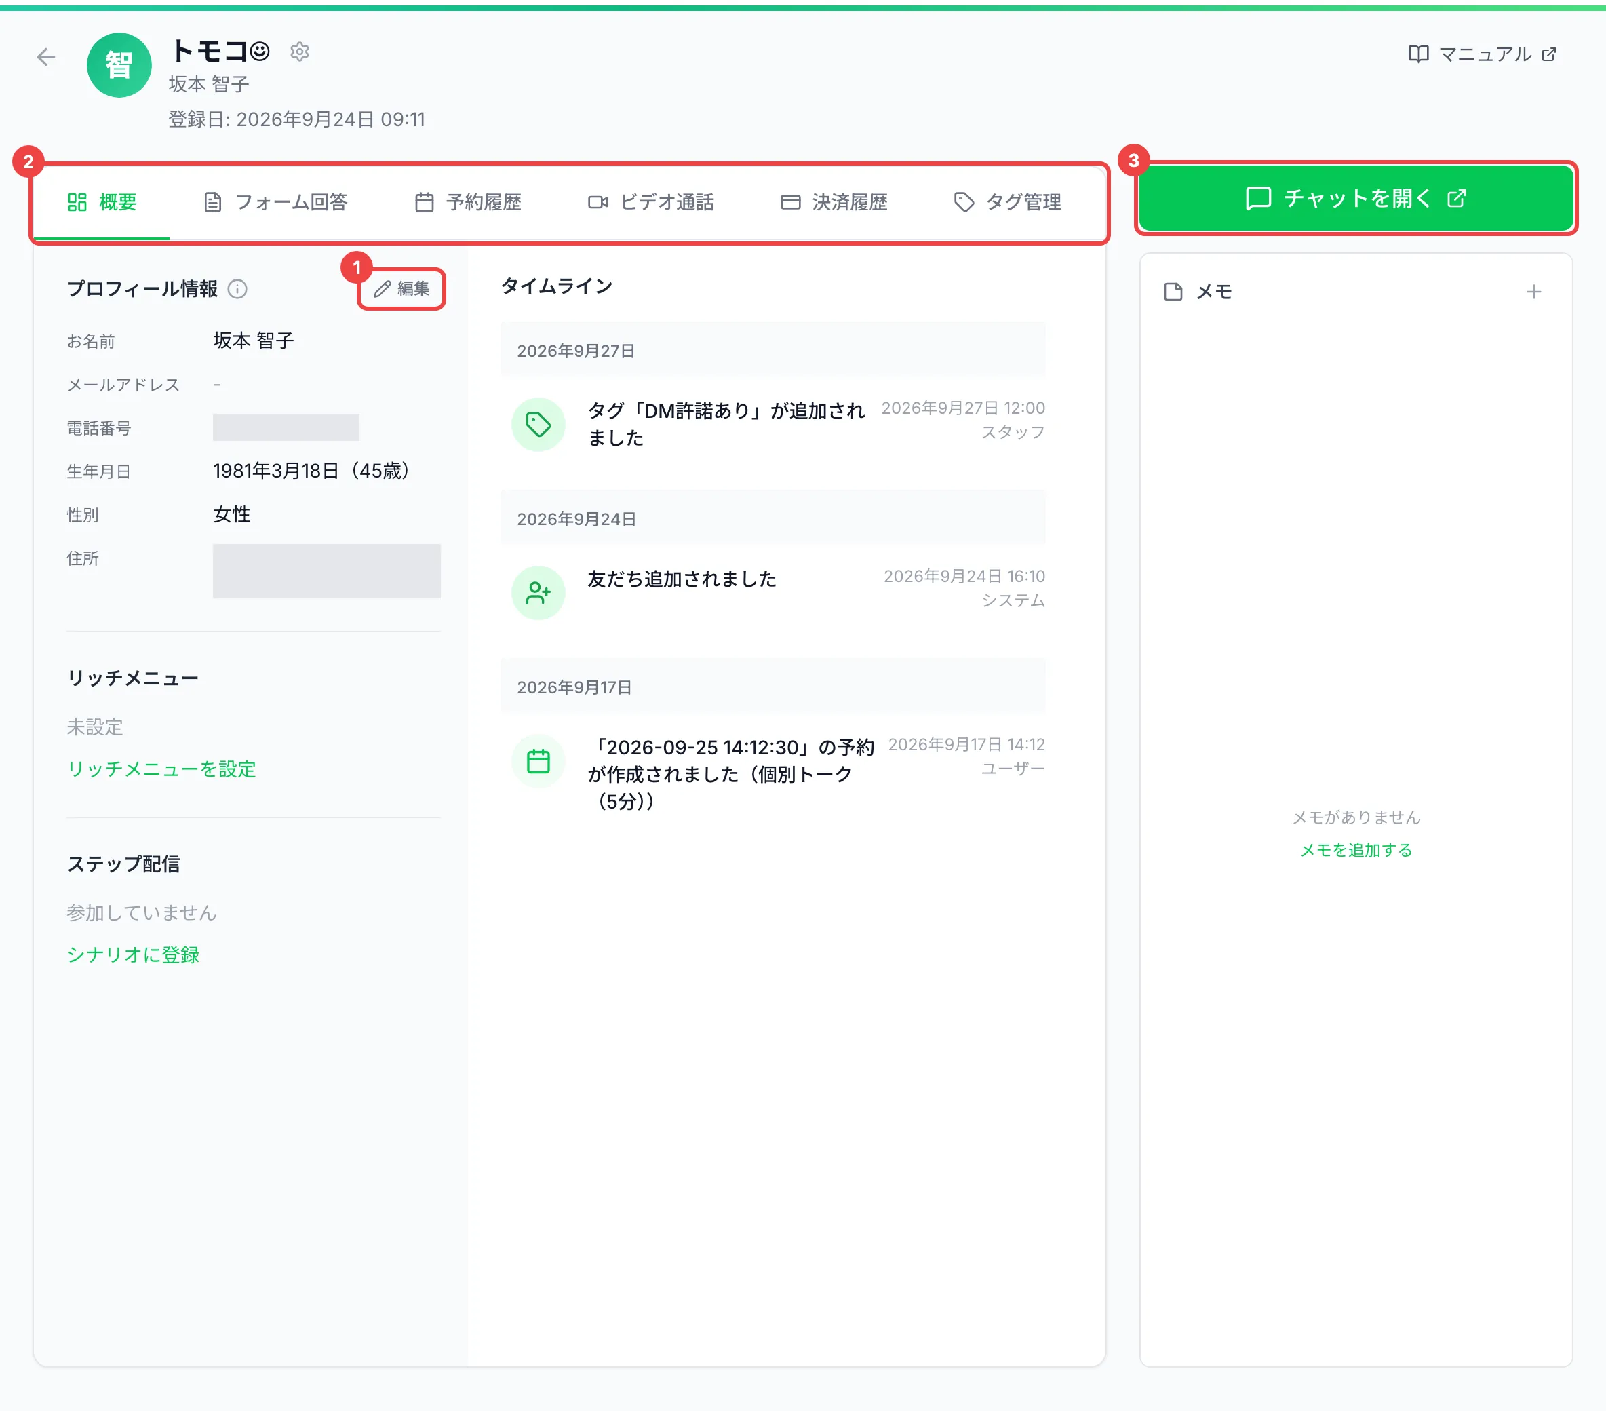
Task: Click the plus icon to add memo
Action: 1533,292
